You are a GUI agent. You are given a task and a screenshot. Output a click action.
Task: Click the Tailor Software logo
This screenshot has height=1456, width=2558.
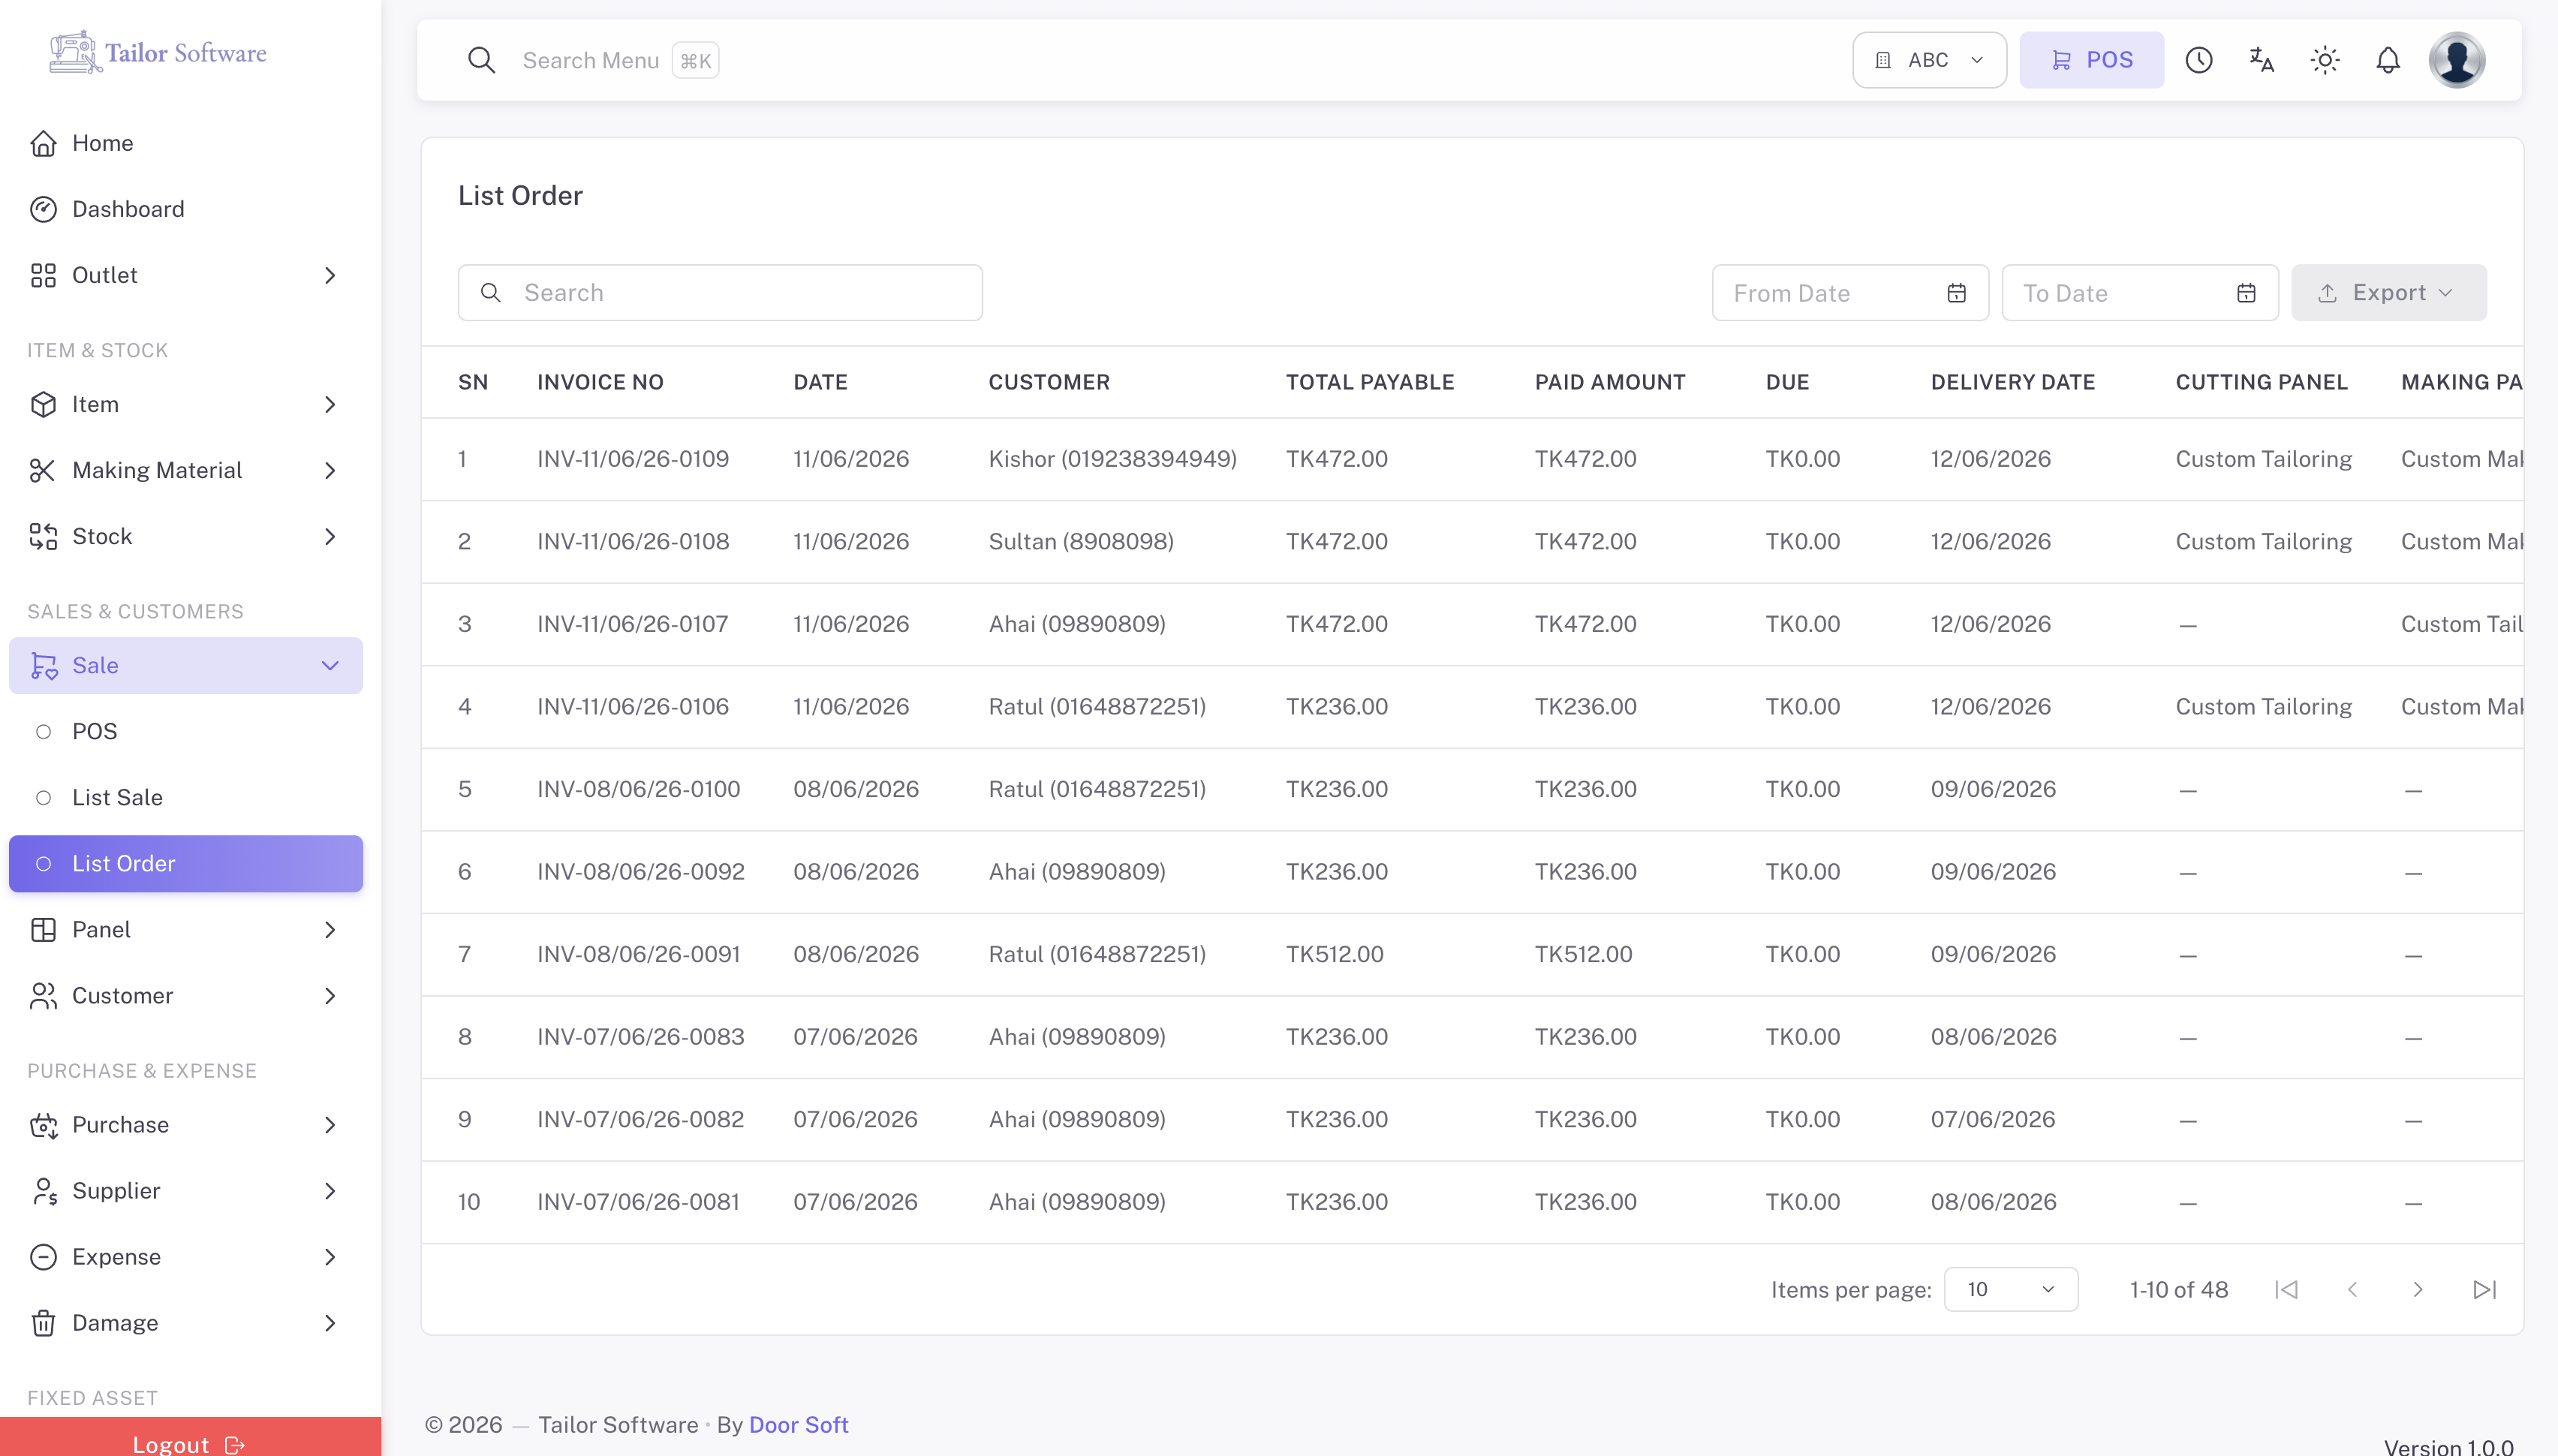point(158,52)
